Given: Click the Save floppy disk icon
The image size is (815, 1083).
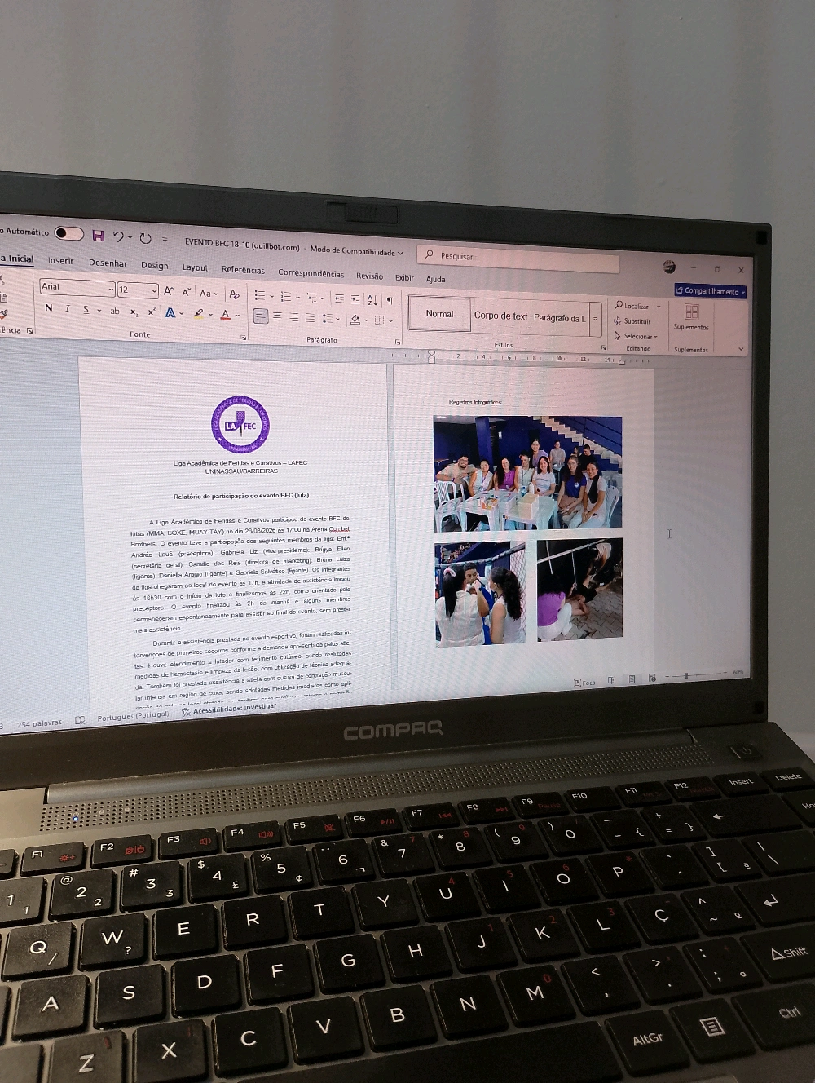Looking at the screenshot, I should pos(99,236).
